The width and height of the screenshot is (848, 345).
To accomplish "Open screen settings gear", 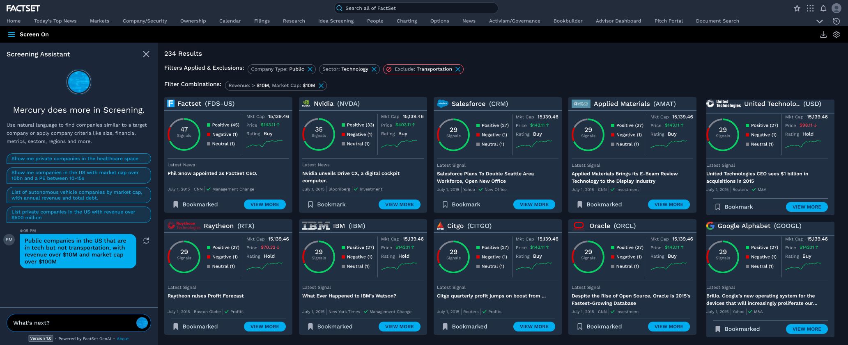I will click(x=837, y=34).
